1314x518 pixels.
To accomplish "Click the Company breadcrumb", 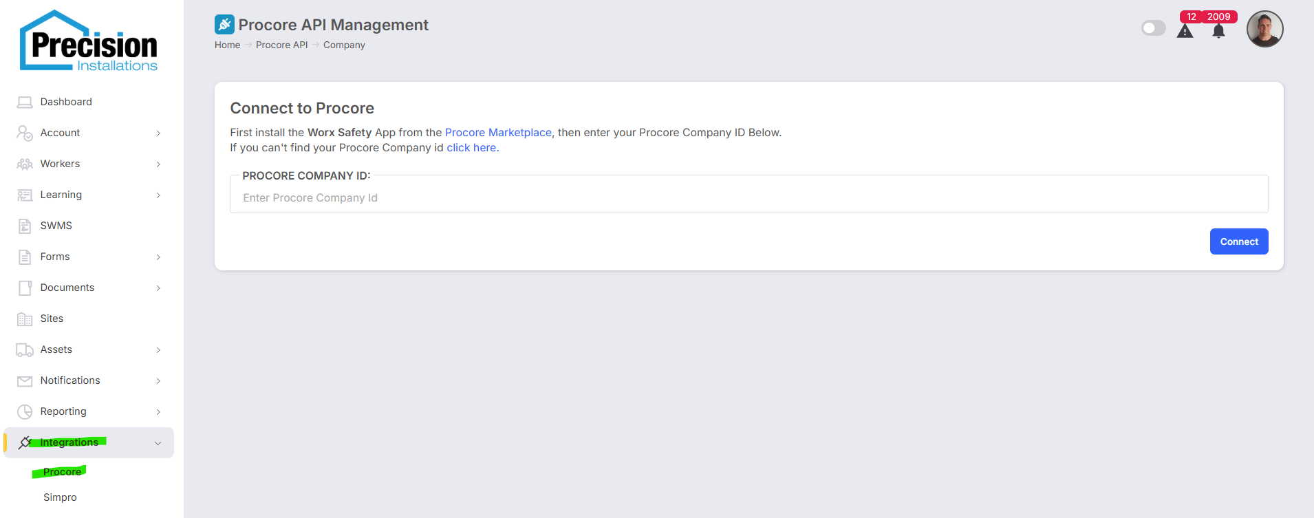I will tap(344, 45).
